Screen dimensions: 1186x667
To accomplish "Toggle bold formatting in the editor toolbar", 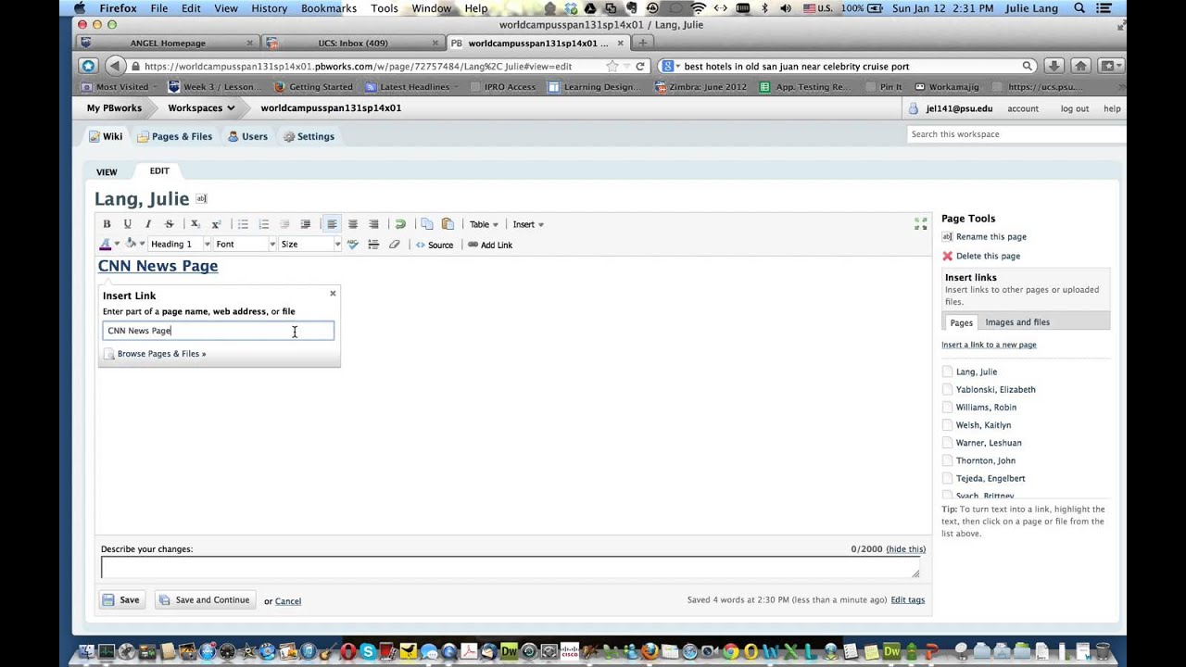I will tap(107, 224).
